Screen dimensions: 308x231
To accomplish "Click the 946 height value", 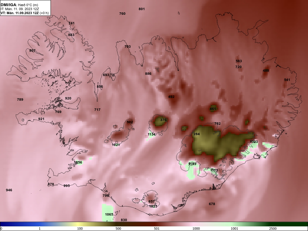I will pyautogui.click(x=9, y=190).
